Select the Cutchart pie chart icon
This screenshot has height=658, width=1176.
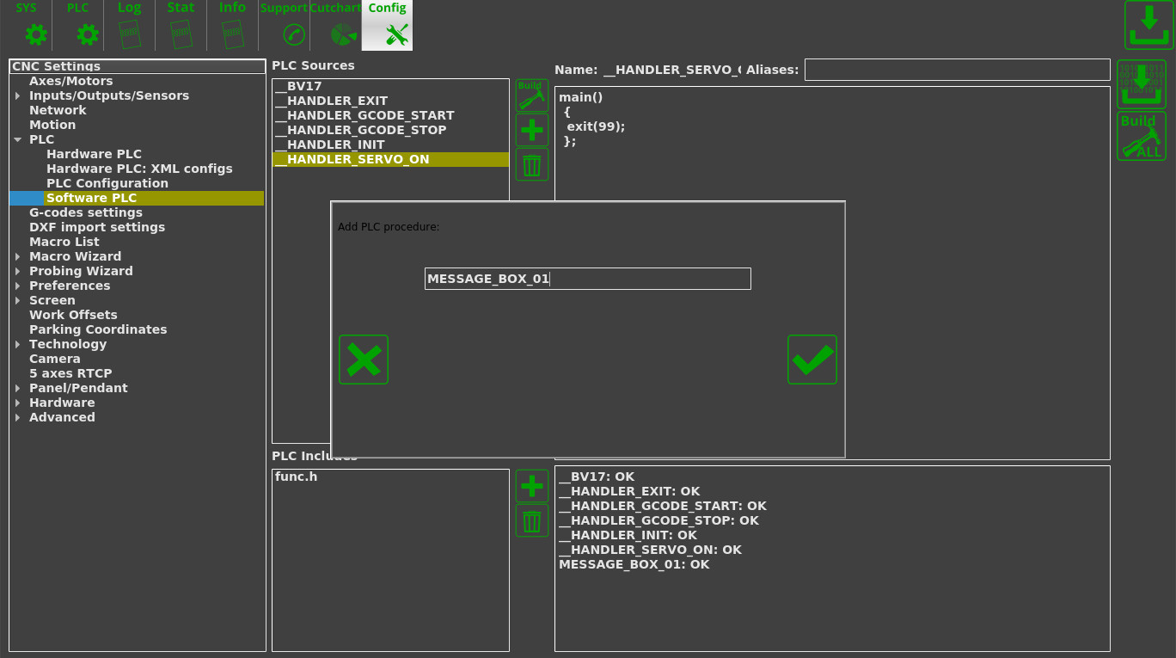[343, 34]
